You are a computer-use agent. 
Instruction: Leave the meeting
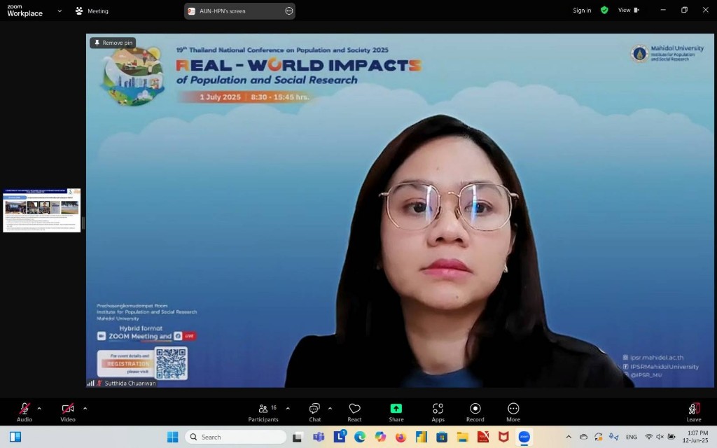[x=693, y=412]
